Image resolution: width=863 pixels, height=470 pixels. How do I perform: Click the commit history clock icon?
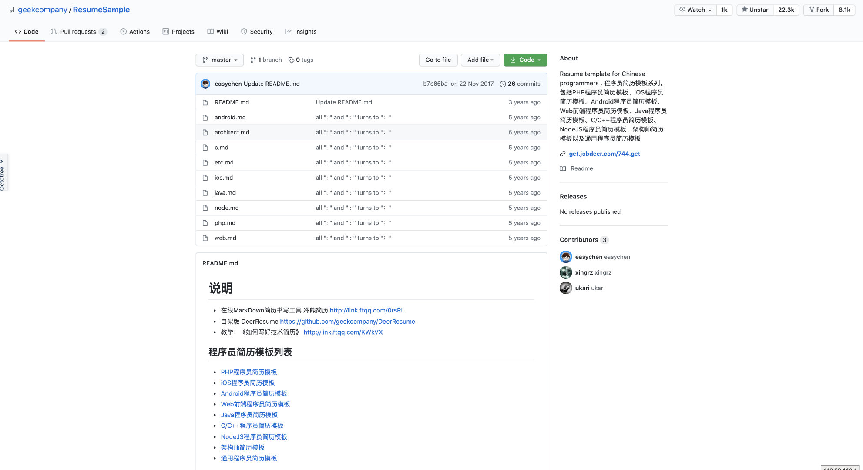click(x=503, y=84)
